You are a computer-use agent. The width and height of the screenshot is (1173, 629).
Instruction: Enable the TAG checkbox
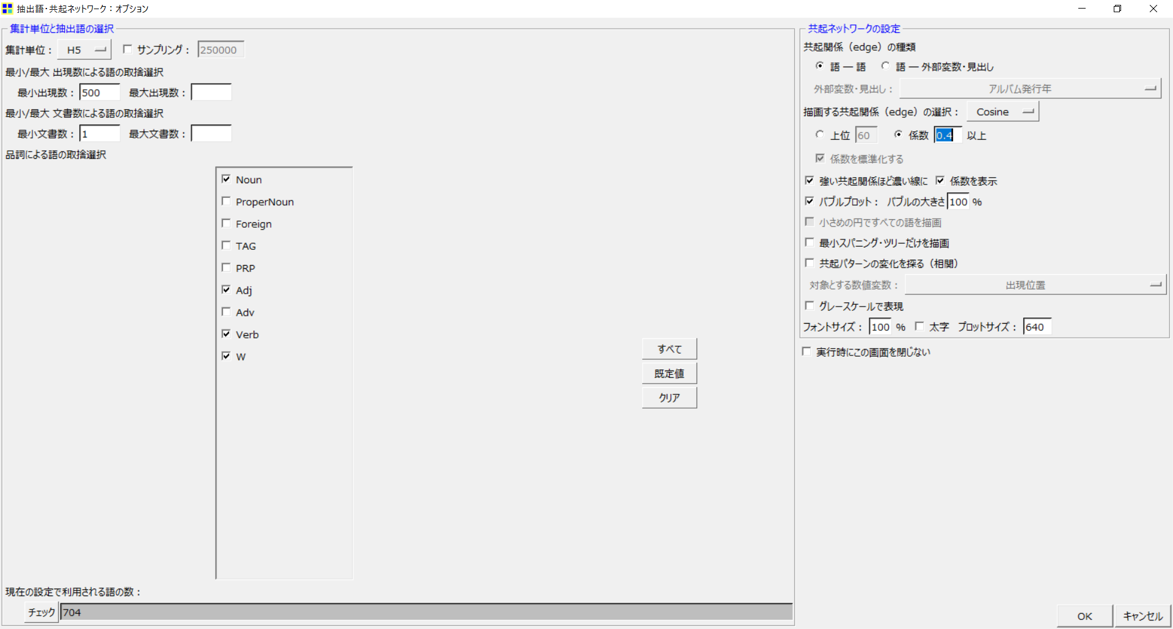tap(227, 244)
